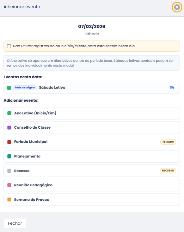The width and height of the screenshot is (184, 232).
Task: Click the orange swatch beside Semana de Provas
Action: (x=9, y=199)
